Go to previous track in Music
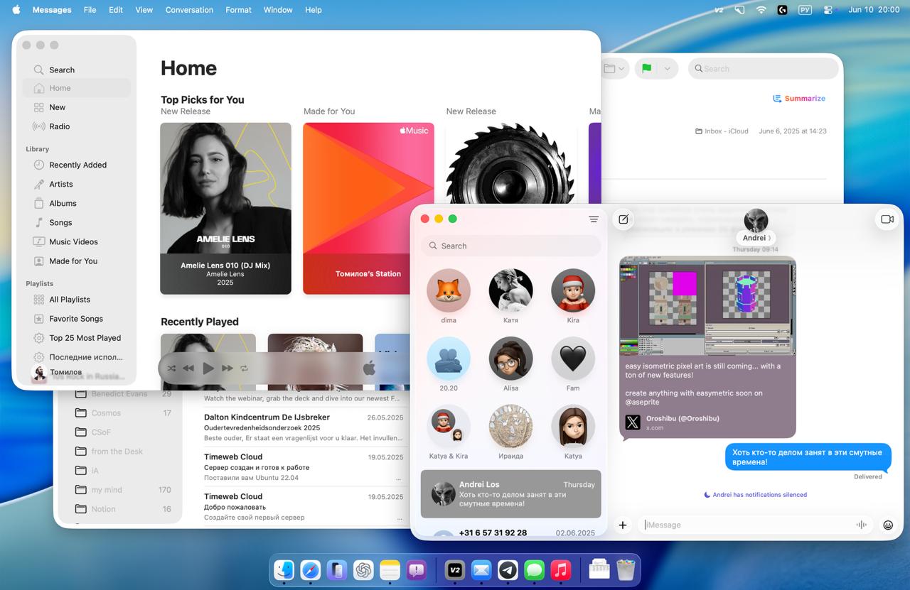The image size is (910, 590). coord(188,368)
